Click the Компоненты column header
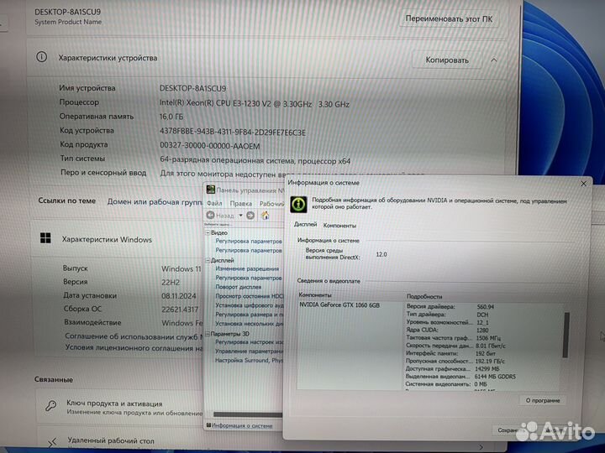Screen dimensions: 605x453 [x=315, y=295]
